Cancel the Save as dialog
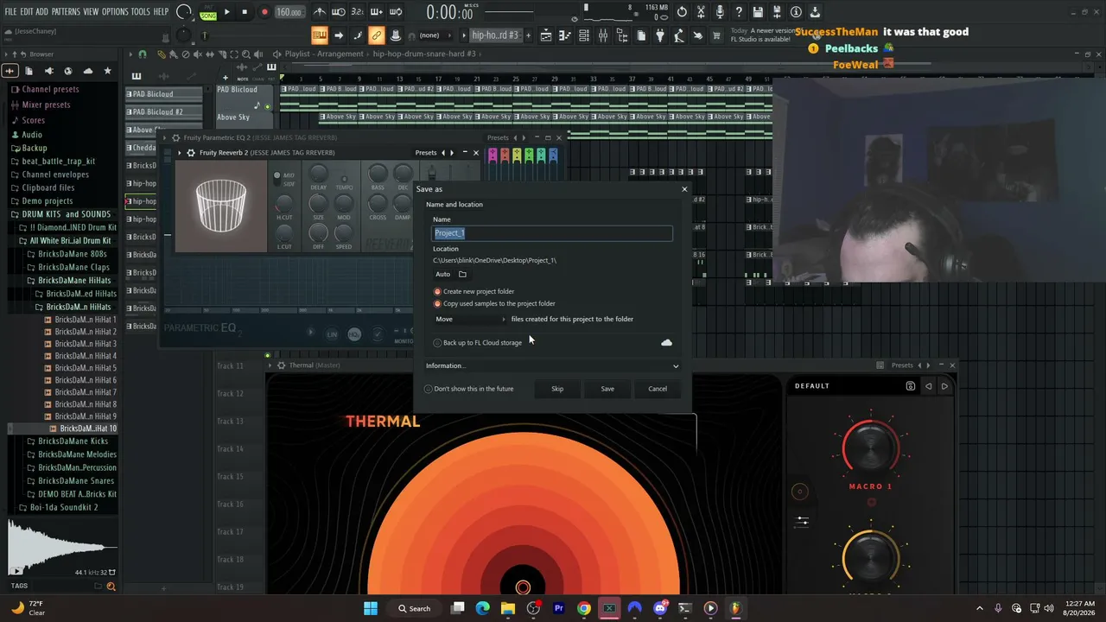The height and width of the screenshot is (622, 1106). pyautogui.click(x=658, y=389)
